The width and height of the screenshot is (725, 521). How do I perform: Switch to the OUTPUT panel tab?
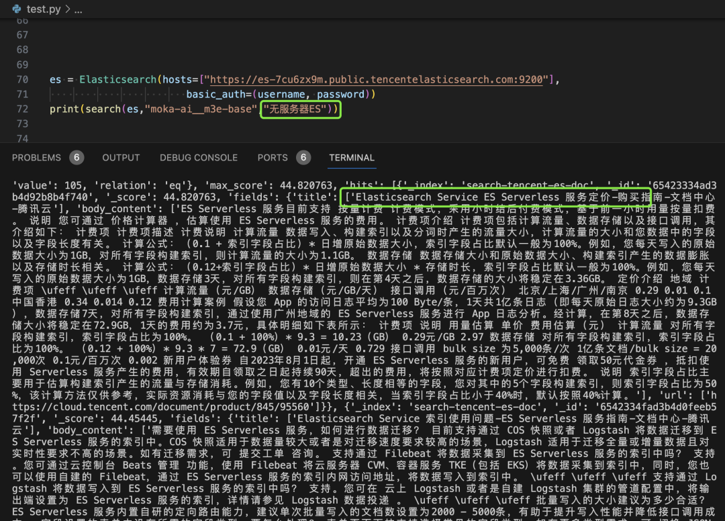tap(121, 158)
